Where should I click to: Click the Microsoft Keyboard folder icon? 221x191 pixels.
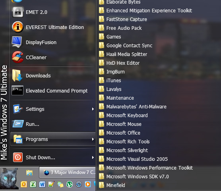101,116
